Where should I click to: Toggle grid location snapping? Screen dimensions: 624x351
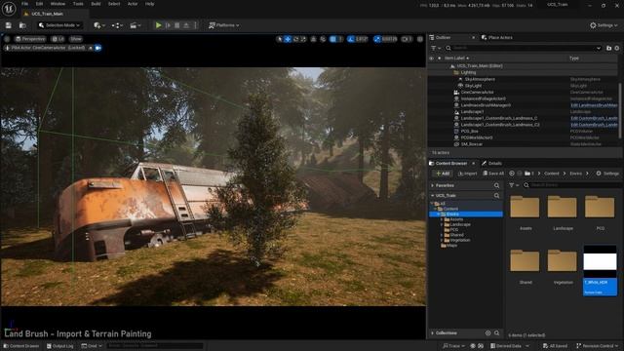333,39
